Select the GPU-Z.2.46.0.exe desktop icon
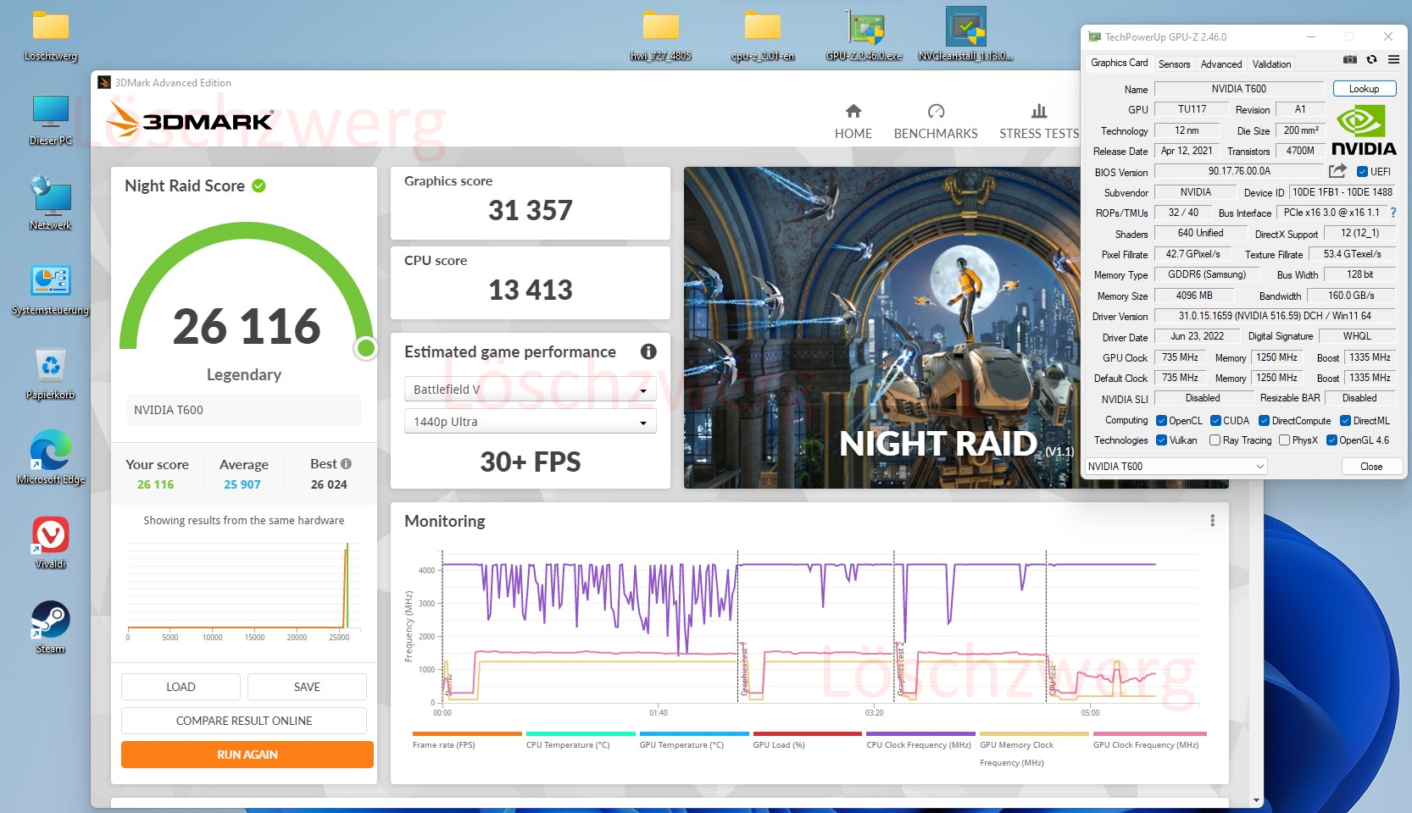This screenshot has width=1412, height=813. point(864,36)
